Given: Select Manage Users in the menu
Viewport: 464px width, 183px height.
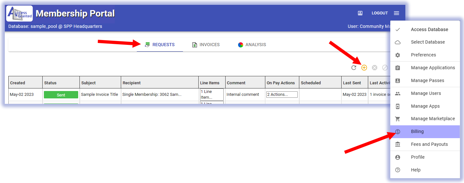Looking at the screenshot, I should tap(426, 93).
